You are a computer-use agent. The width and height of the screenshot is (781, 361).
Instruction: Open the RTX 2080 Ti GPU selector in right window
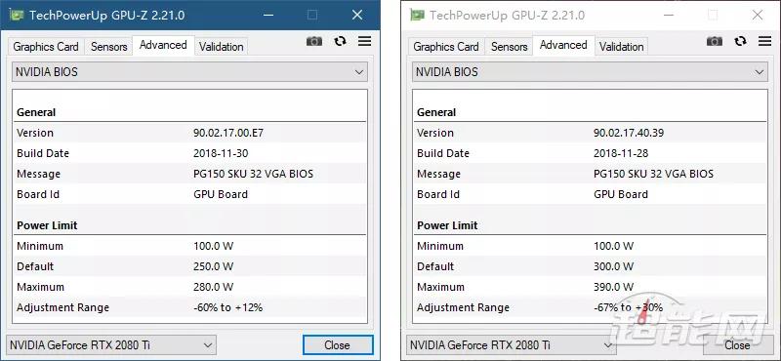(x=512, y=345)
